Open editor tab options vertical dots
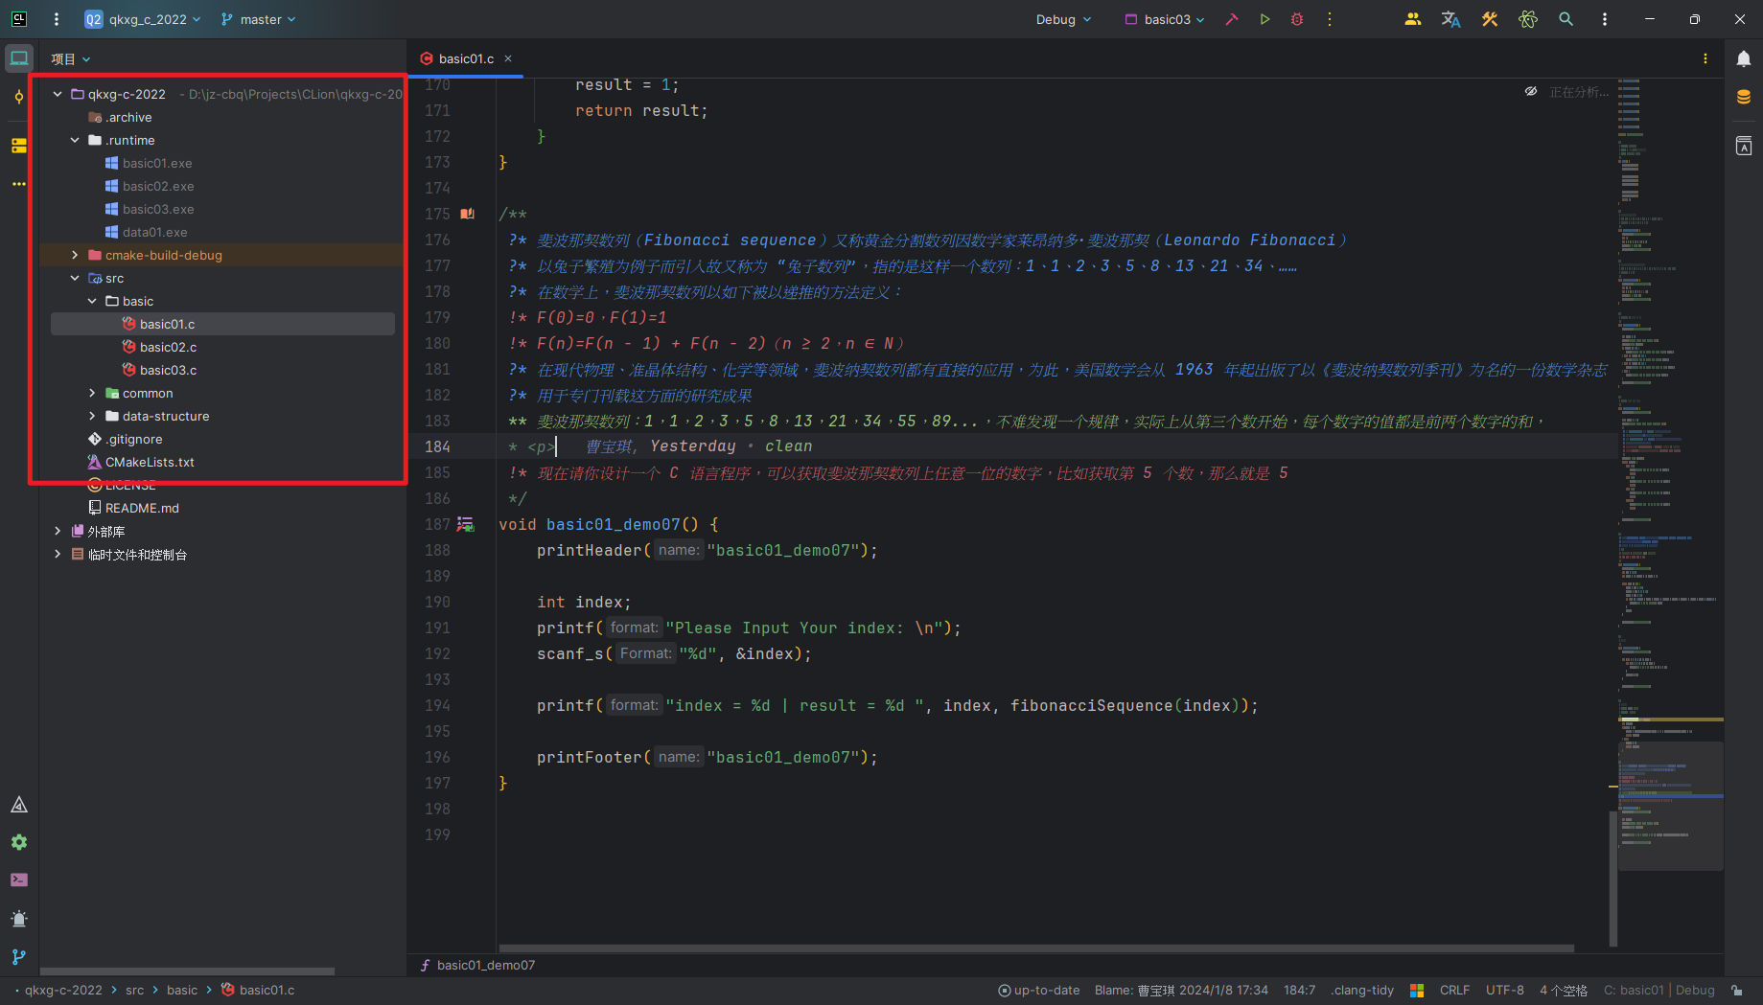The width and height of the screenshot is (1763, 1005). pyautogui.click(x=1705, y=59)
